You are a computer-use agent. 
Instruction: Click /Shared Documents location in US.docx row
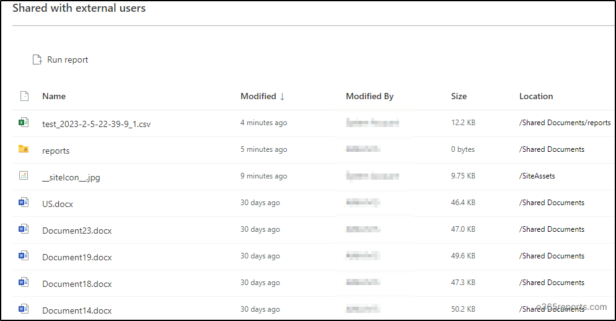[x=552, y=203]
